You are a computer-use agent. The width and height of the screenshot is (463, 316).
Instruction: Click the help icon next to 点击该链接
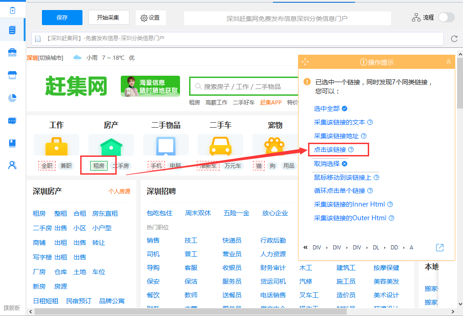[x=351, y=150]
